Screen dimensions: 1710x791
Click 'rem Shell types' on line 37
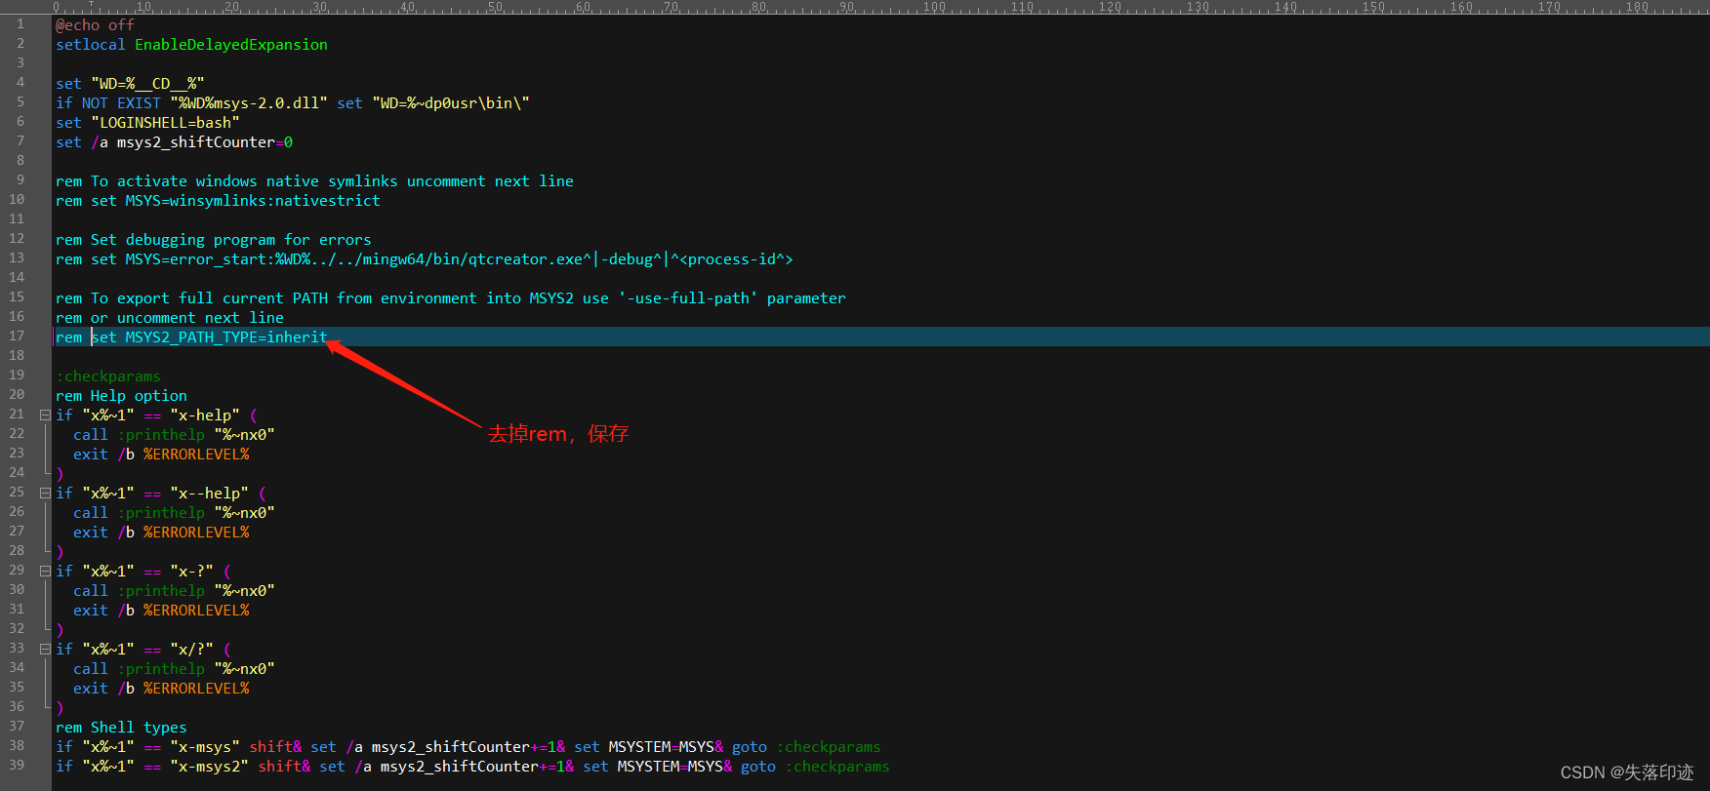click(x=121, y=728)
